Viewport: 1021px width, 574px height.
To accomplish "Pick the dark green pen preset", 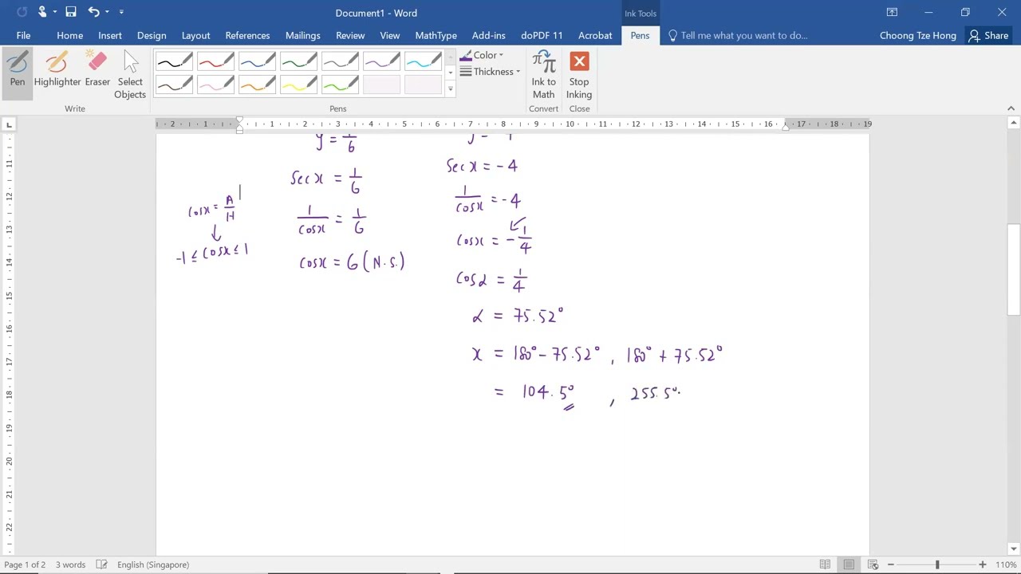I will click(x=298, y=61).
